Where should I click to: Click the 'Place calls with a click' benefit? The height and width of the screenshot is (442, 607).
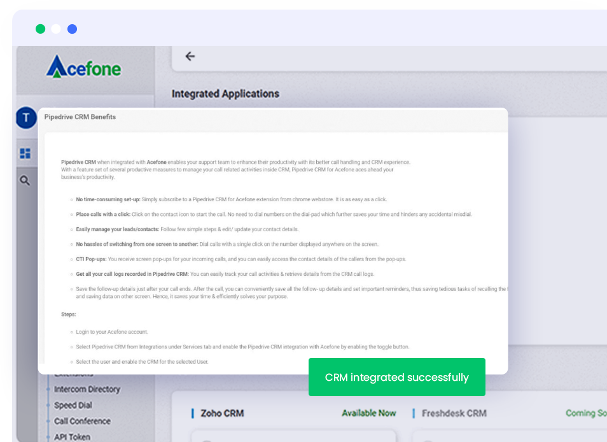click(274, 214)
